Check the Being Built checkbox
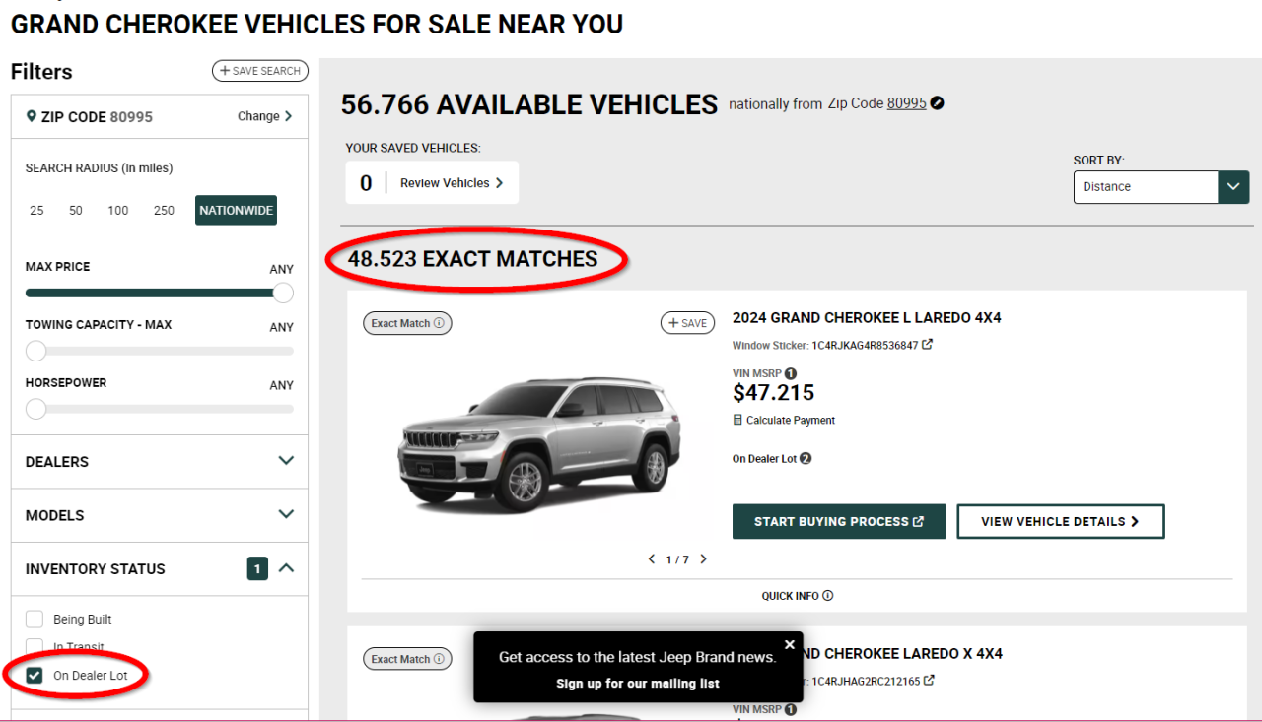1262x722 pixels. [35, 620]
